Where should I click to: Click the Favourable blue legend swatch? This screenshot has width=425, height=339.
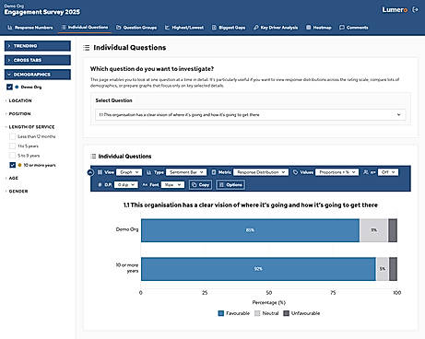pos(221,313)
